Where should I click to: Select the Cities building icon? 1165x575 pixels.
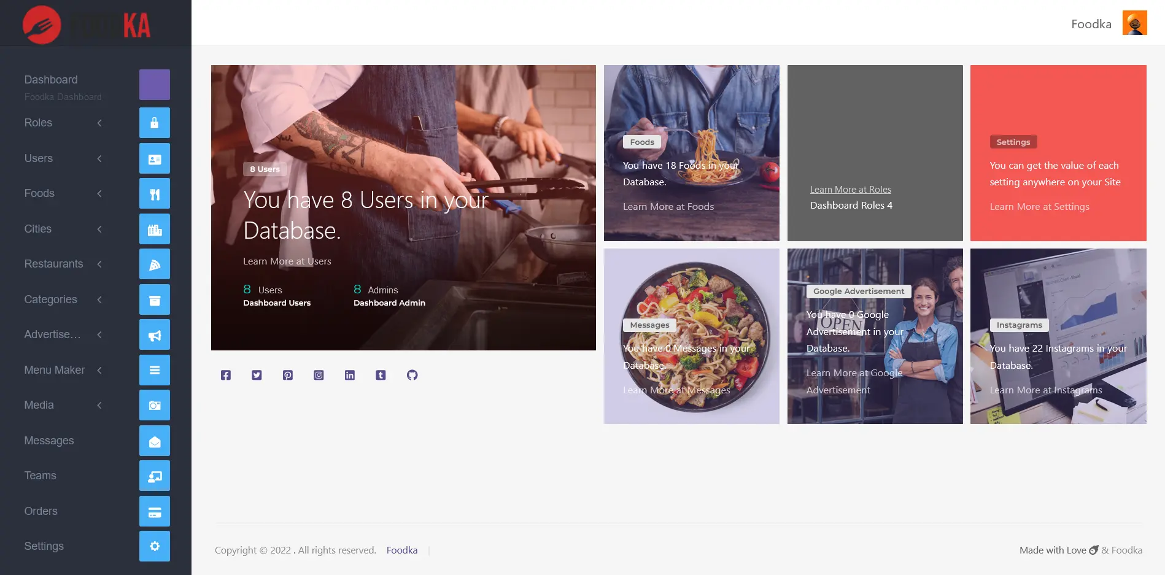[x=155, y=229]
